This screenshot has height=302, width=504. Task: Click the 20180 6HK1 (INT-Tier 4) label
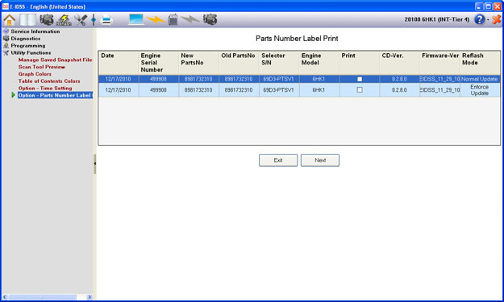[x=437, y=19]
